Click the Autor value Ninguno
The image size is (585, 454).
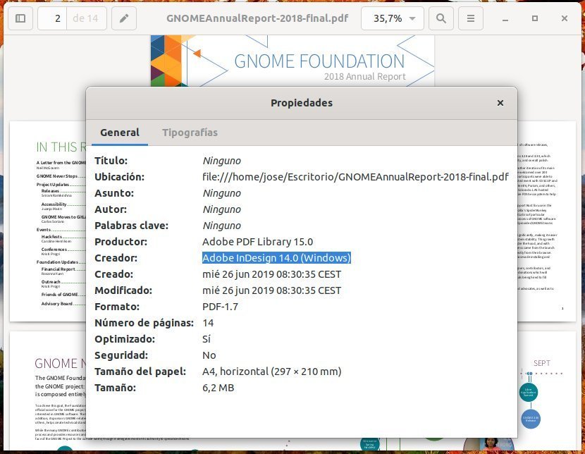point(221,209)
